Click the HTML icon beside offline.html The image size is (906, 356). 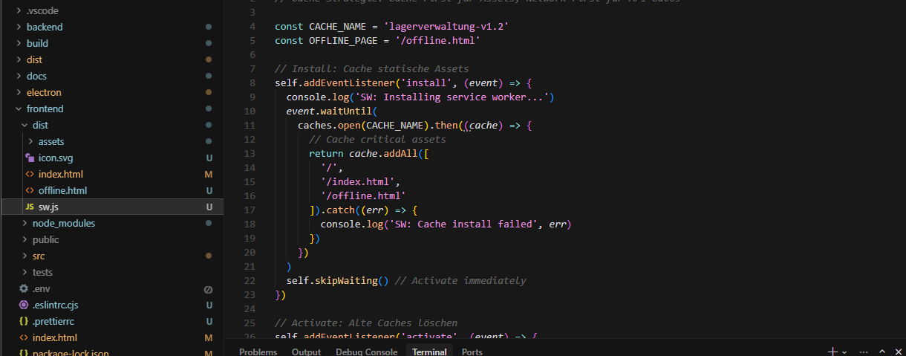click(30, 190)
